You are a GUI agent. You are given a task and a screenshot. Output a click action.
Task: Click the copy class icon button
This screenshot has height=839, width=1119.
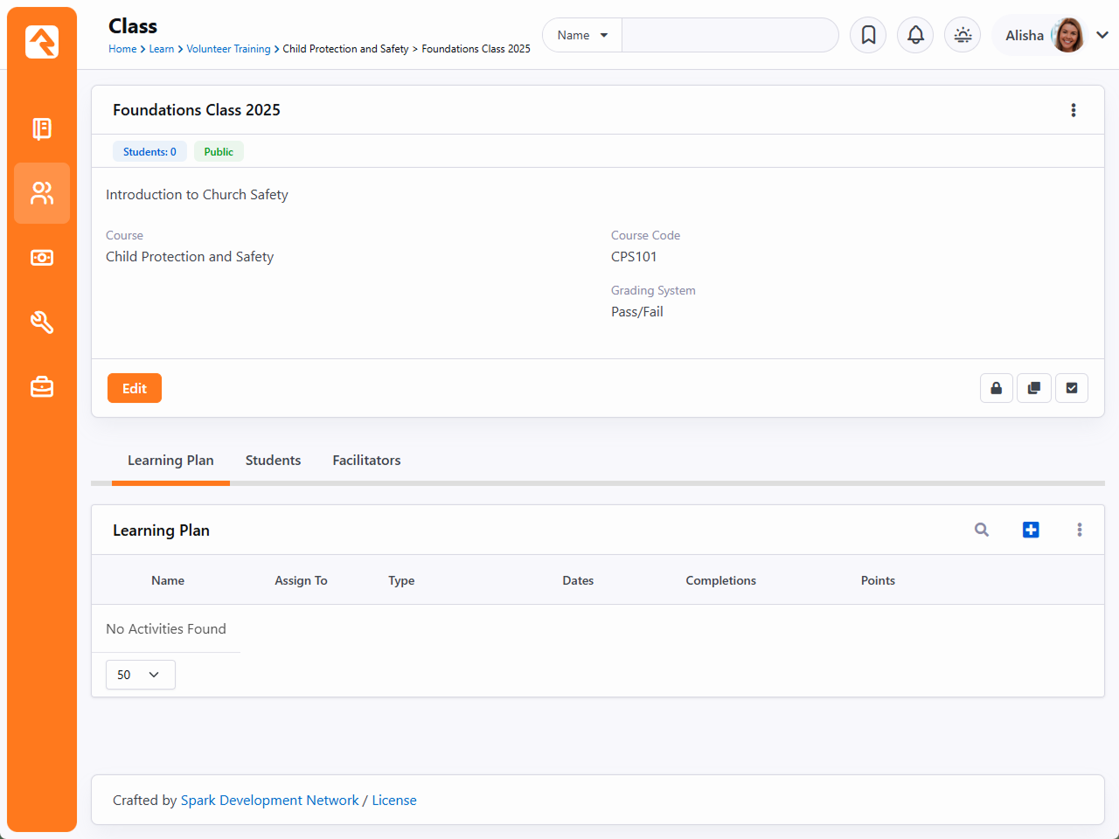(x=1033, y=388)
